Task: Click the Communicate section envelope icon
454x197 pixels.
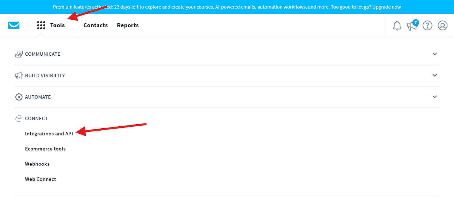Action: [x=19, y=54]
